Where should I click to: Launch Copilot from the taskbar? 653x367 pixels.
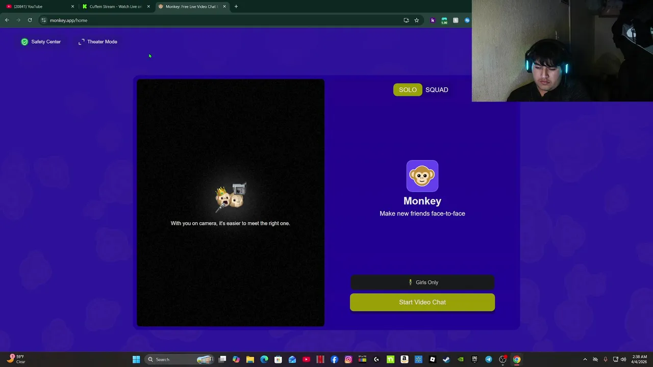point(236,359)
